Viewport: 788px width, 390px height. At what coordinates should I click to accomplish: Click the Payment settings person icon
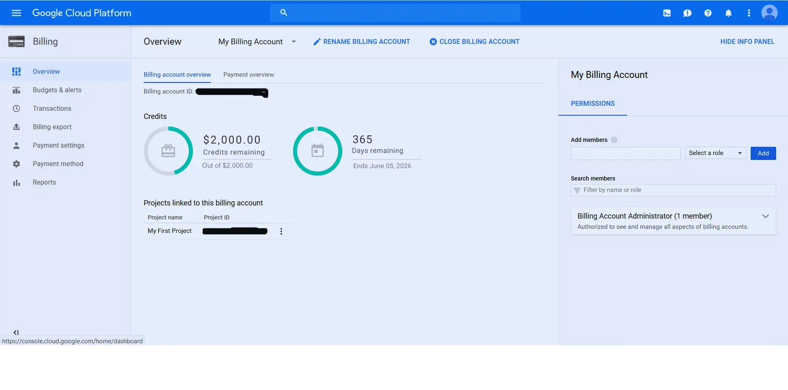[x=16, y=145]
